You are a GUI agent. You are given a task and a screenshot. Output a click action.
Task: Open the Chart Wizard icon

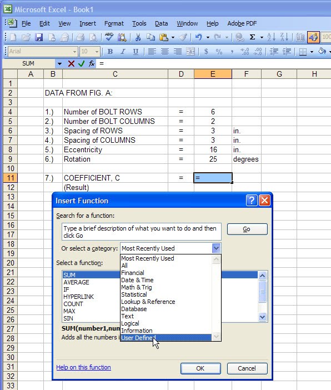(300, 37)
